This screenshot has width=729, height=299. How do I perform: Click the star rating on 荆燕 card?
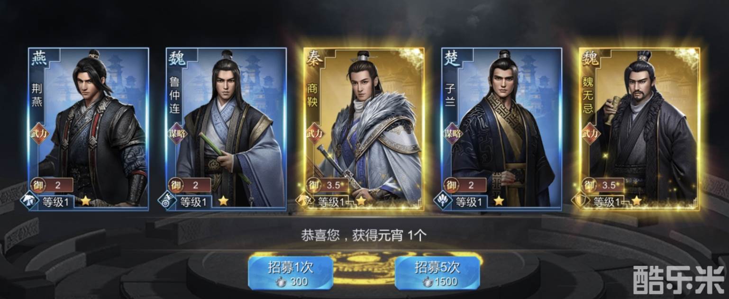pos(85,201)
